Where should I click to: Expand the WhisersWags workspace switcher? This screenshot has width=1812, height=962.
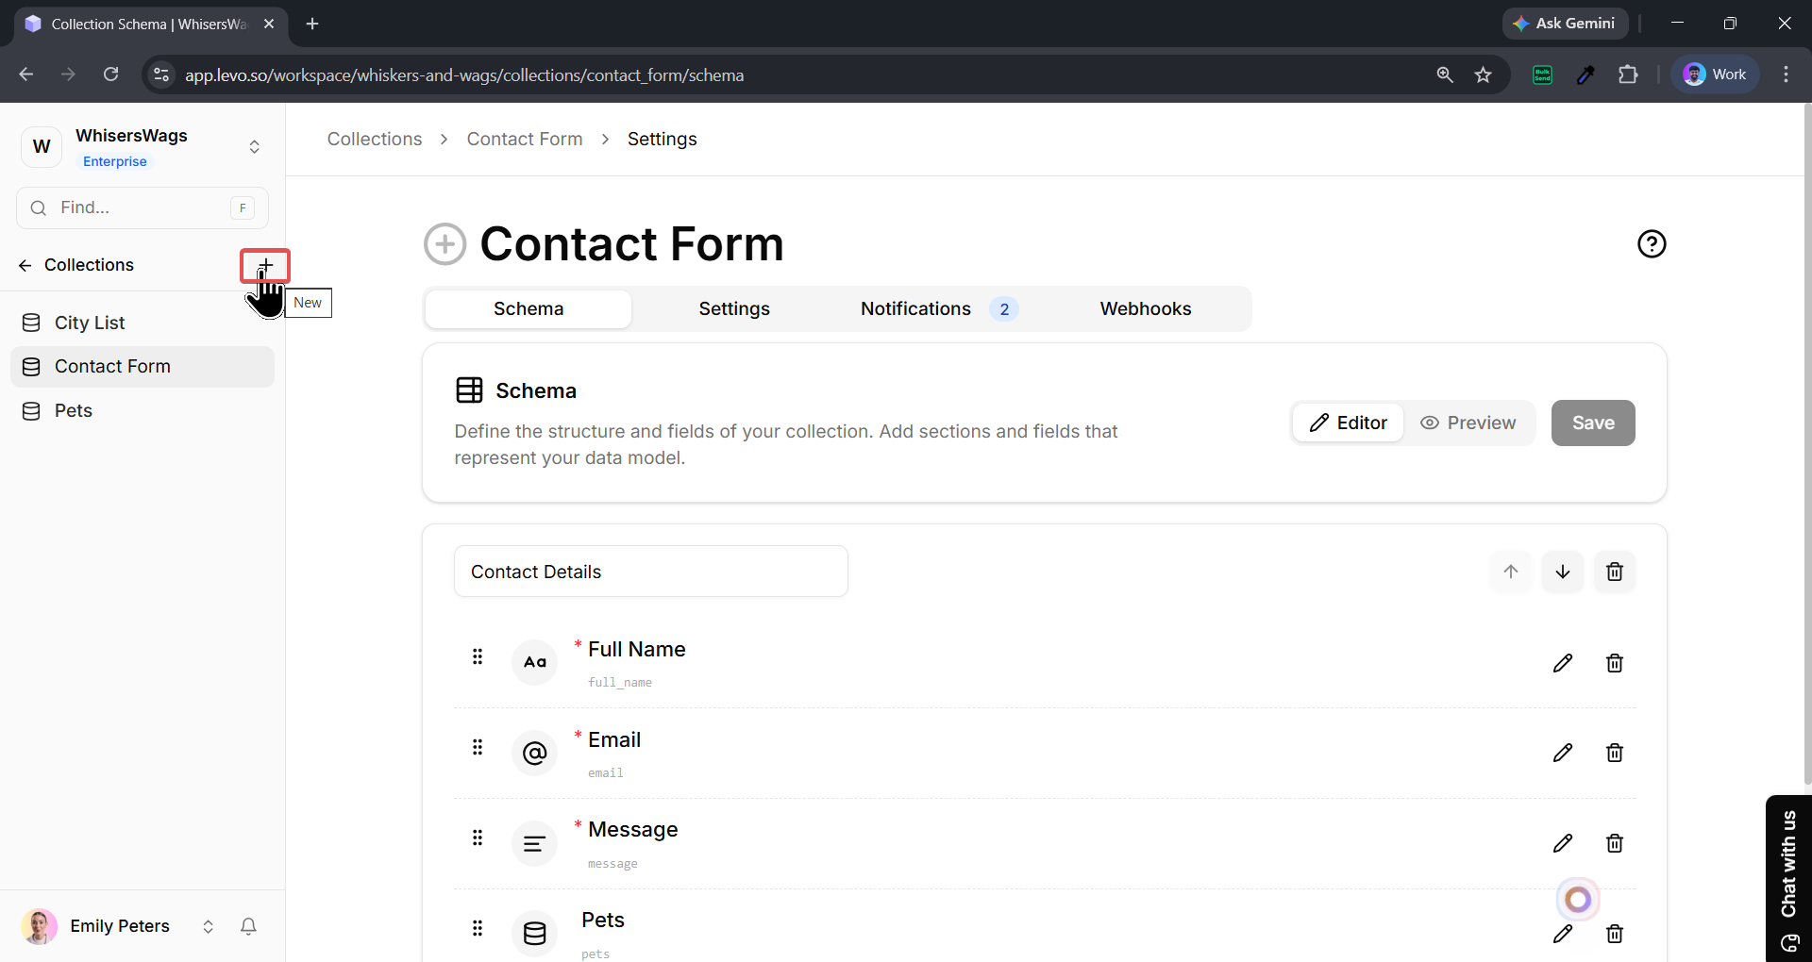tap(254, 147)
